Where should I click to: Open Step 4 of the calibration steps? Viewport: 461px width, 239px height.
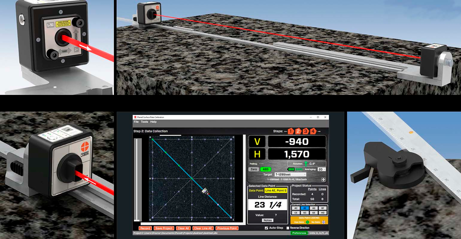click(x=313, y=131)
